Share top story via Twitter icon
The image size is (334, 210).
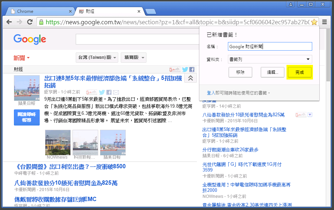point(102,92)
